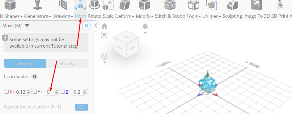Enable the X coordinate checkbox
Image resolution: width=292 pixels, height=114 pixels.
[6, 92]
